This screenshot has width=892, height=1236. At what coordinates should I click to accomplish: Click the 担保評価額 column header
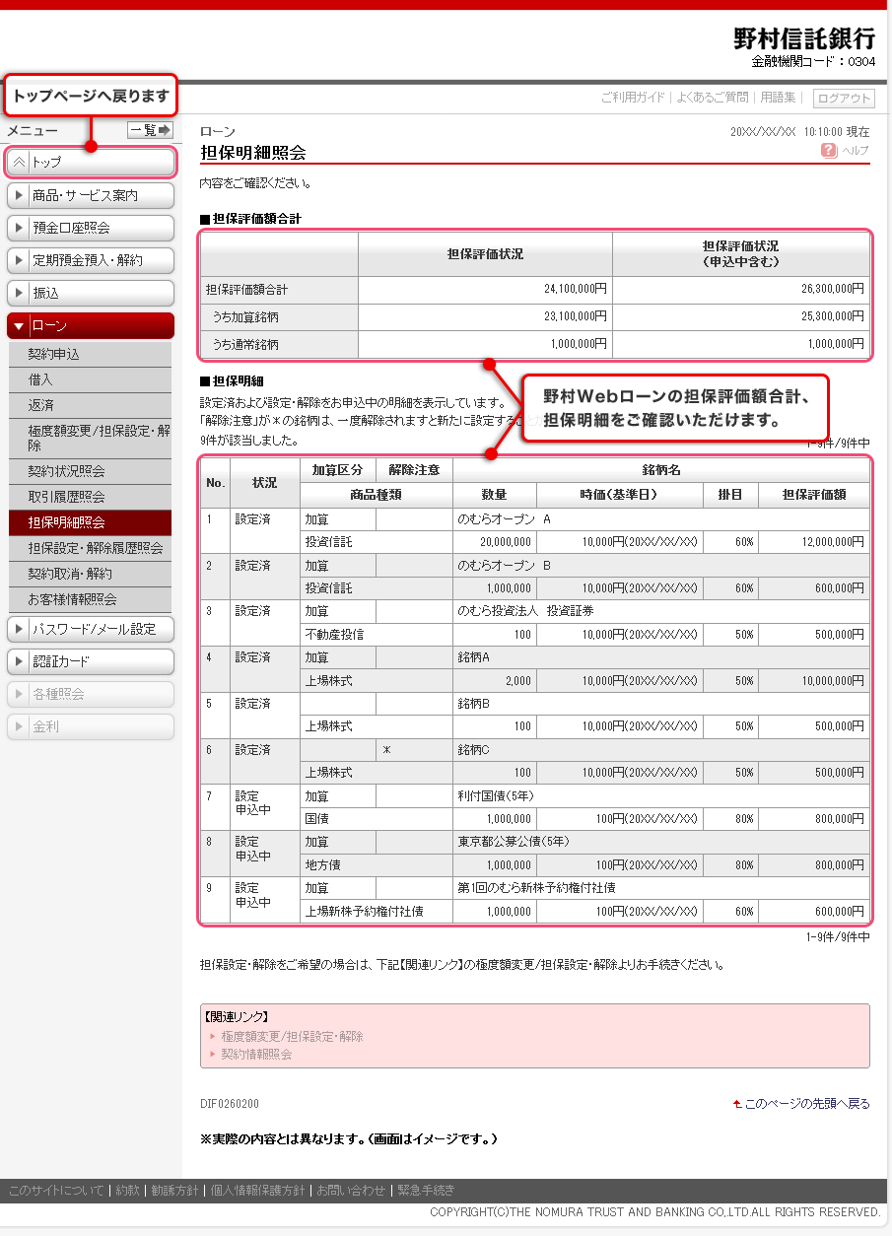(814, 494)
